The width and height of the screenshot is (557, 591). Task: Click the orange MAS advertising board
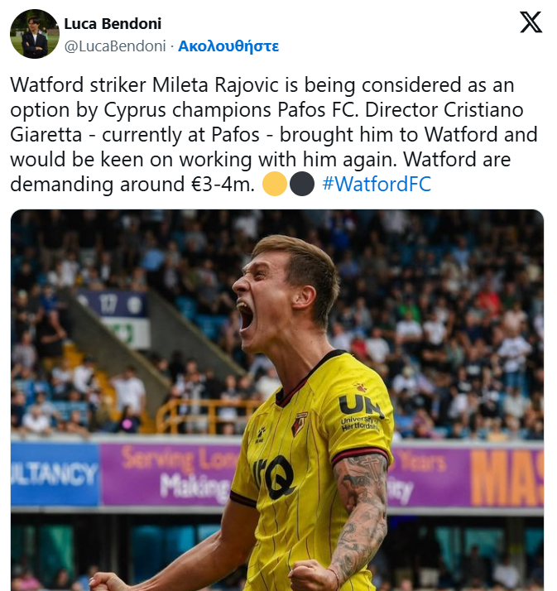click(507, 478)
